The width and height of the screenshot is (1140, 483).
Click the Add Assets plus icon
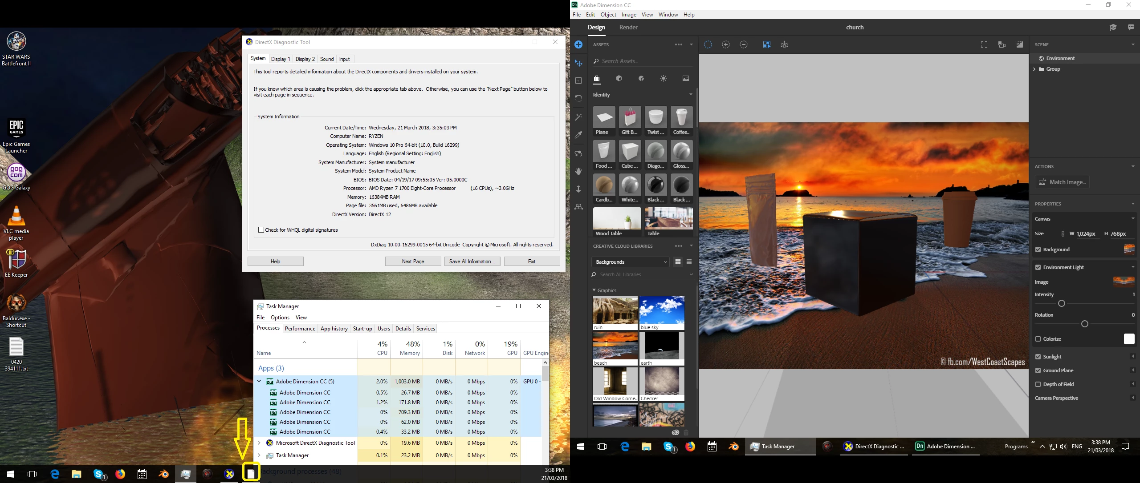[x=578, y=44]
